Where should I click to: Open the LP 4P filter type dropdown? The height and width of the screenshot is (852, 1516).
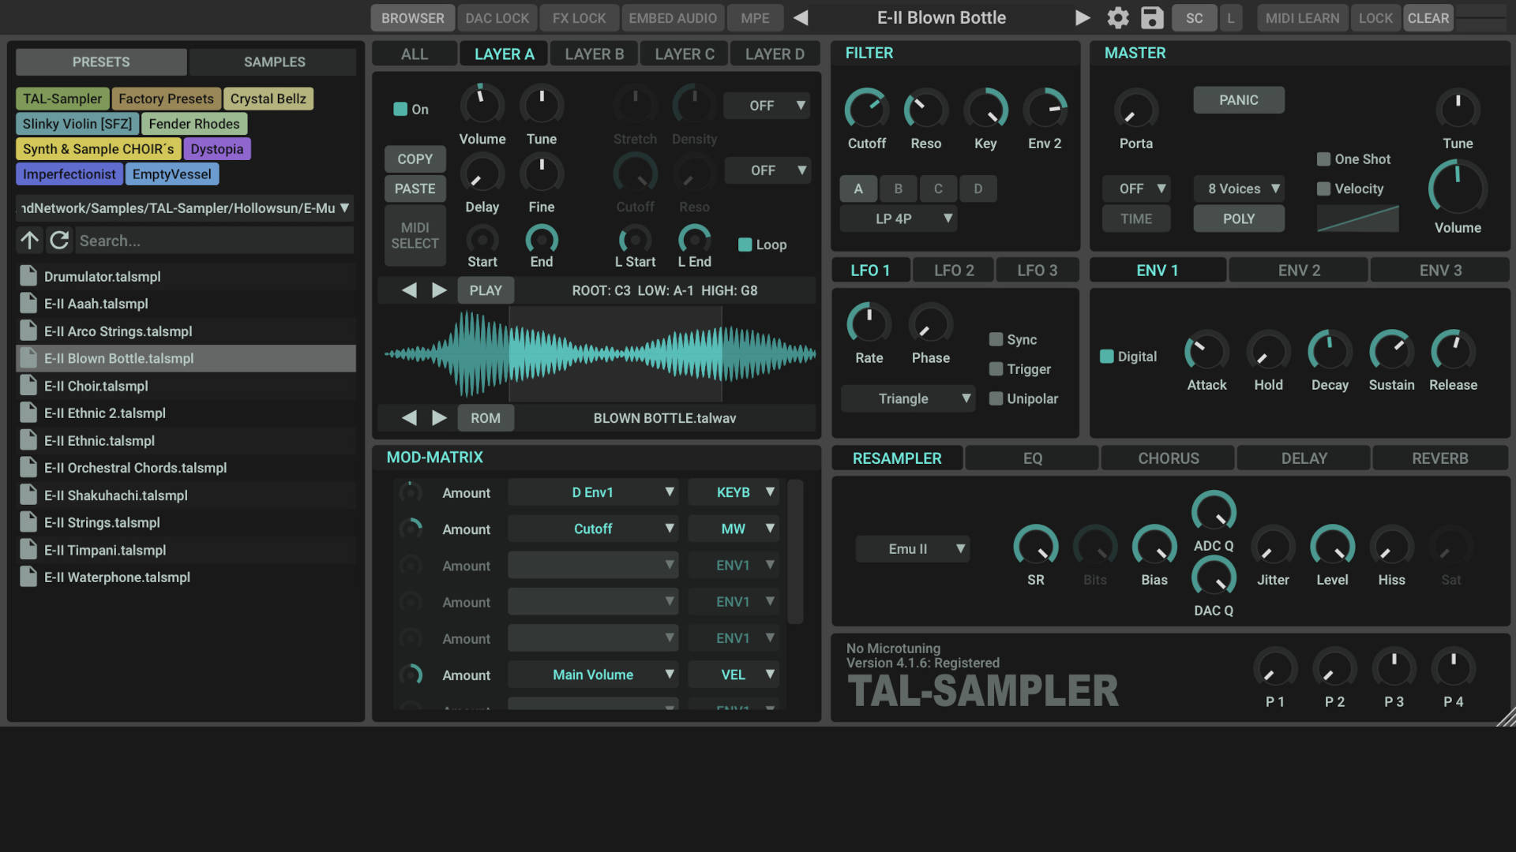[x=899, y=219]
